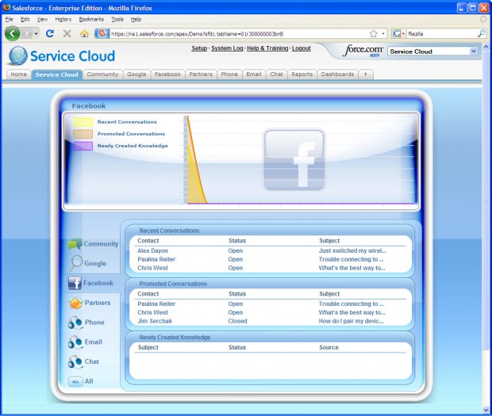Open the Phone channel sidebar icon
Viewport: 492px width, 416px height.
point(75,322)
